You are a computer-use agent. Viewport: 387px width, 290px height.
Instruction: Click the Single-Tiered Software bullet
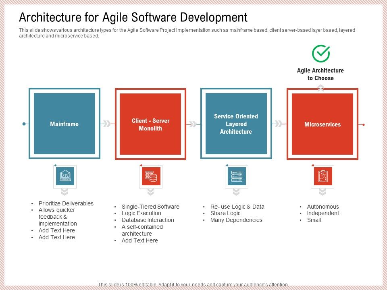(x=150, y=207)
